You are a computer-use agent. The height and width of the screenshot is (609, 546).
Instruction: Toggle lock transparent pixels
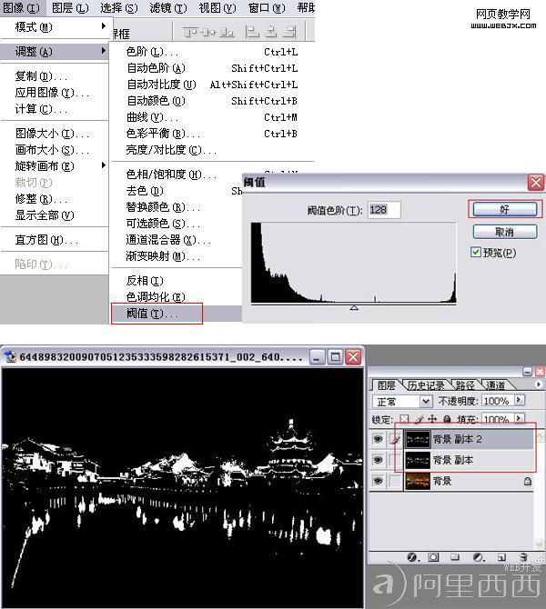click(x=404, y=419)
